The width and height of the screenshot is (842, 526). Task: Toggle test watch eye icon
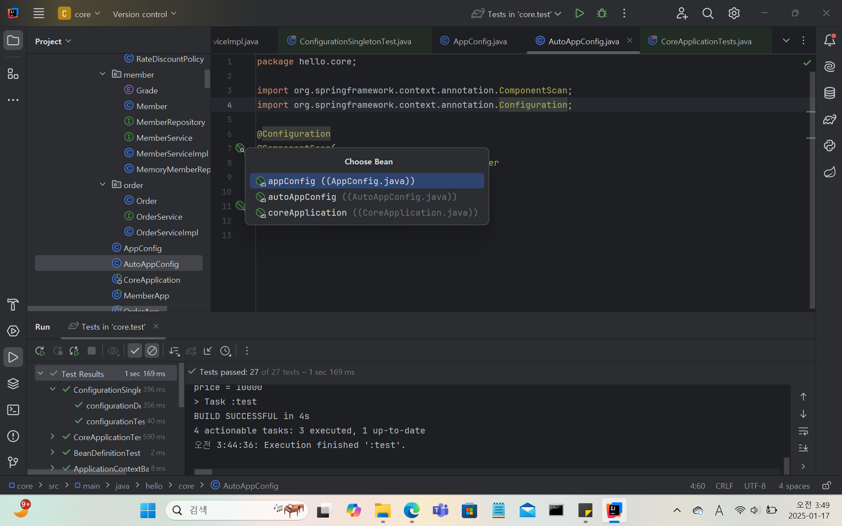coord(113,351)
